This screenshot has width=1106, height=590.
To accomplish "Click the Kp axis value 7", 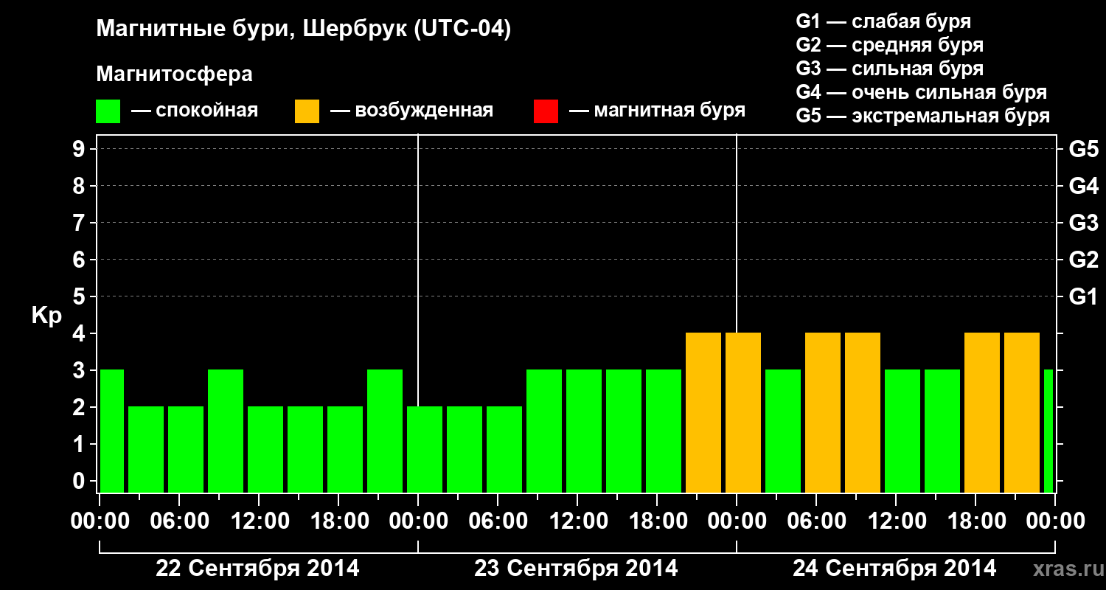I will tap(80, 223).
